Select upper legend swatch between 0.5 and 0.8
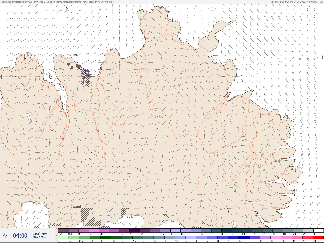The height and width of the screenshot is (243, 324). [94, 230]
